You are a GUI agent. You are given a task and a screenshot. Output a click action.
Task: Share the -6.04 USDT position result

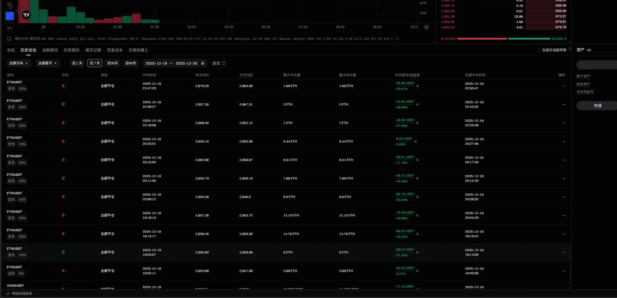[415, 141]
